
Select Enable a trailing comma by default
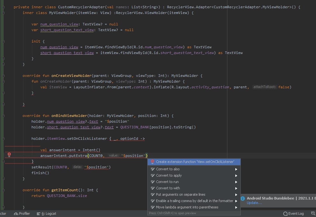tap(194, 201)
